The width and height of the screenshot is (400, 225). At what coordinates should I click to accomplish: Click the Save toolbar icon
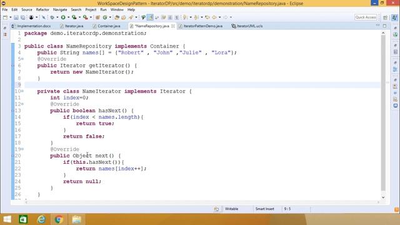(x=16, y=17)
